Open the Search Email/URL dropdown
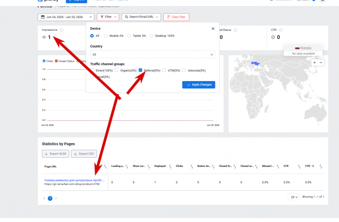The image size is (339, 222). [x=141, y=17]
